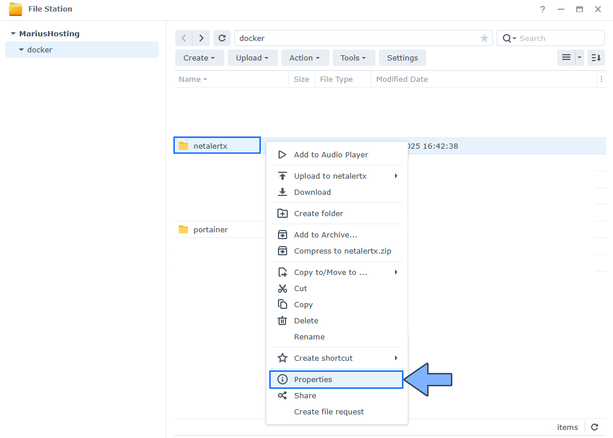This screenshot has height=438, width=613.
Task: Navigate forward with the right arrow
Action: (x=201, y=38)
